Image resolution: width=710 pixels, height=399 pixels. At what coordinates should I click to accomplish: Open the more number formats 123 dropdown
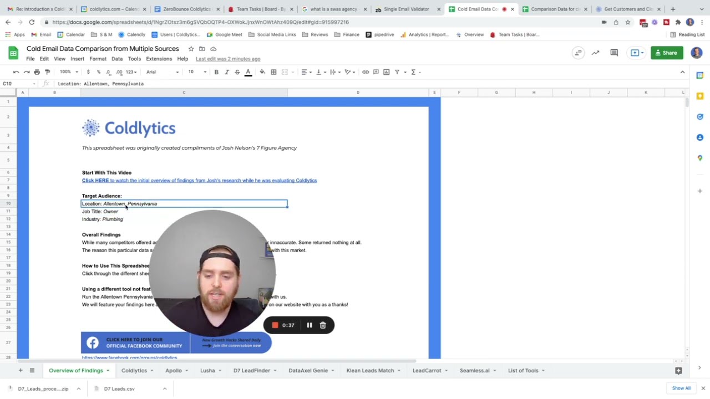[x=131, y=72]
